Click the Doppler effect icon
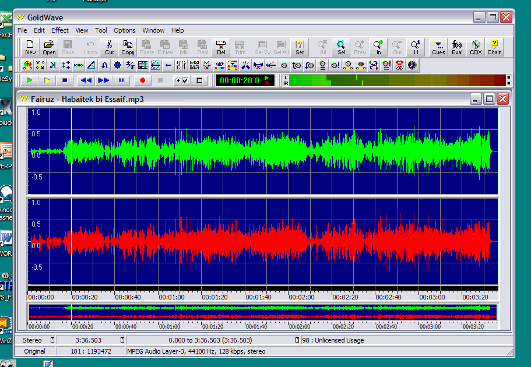Viewport: 531px width, 367px height. coord(27,65)
